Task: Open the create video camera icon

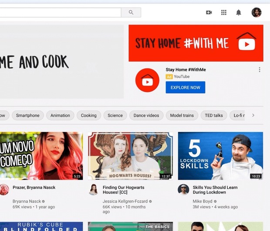Action: tap(209, 12)
